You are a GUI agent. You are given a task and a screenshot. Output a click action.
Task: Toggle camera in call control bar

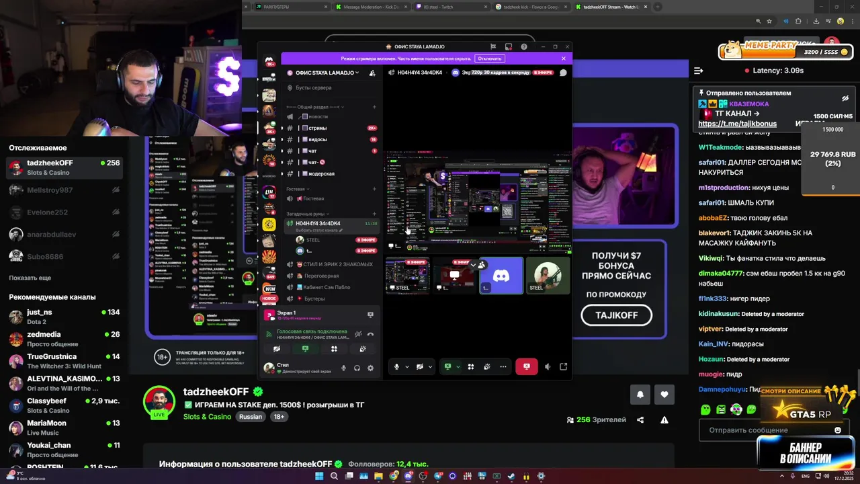click(420, 366)
